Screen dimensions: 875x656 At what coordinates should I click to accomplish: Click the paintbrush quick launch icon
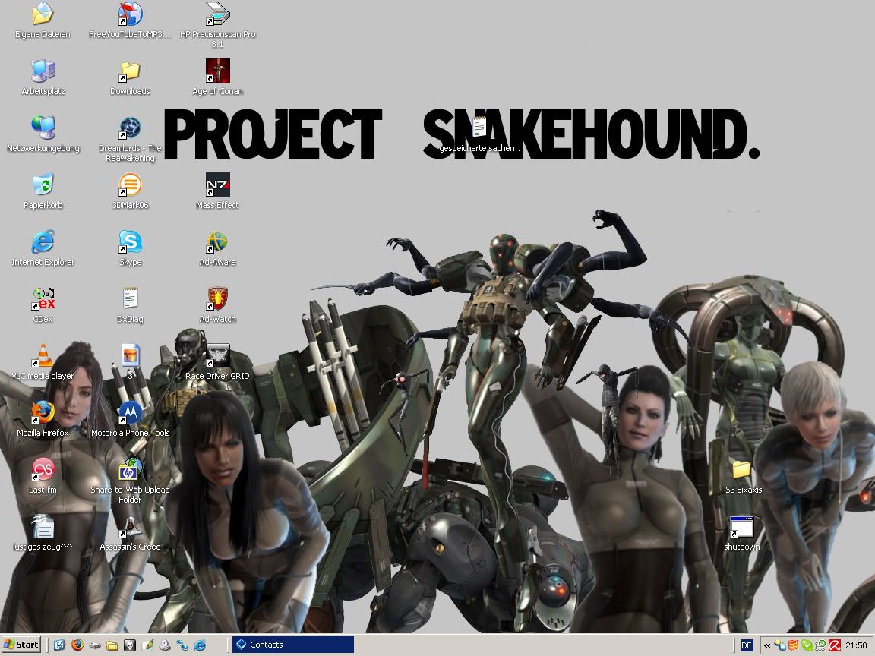tap(147, 645)
